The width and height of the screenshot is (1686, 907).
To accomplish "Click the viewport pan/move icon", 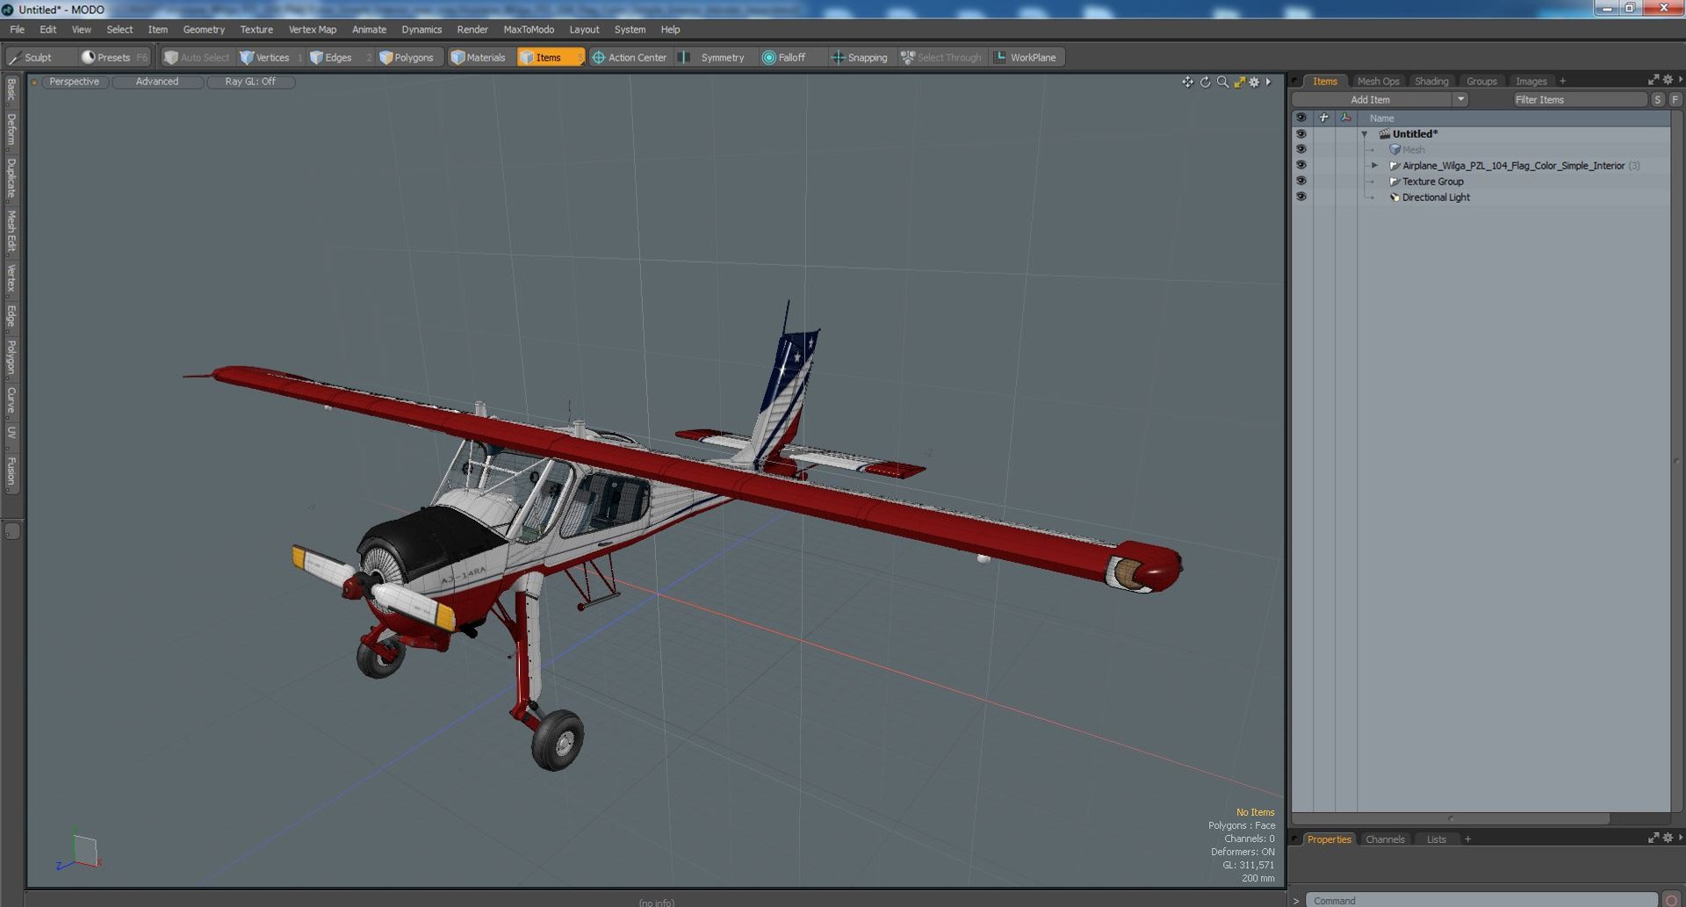I will pos(1187,82).
